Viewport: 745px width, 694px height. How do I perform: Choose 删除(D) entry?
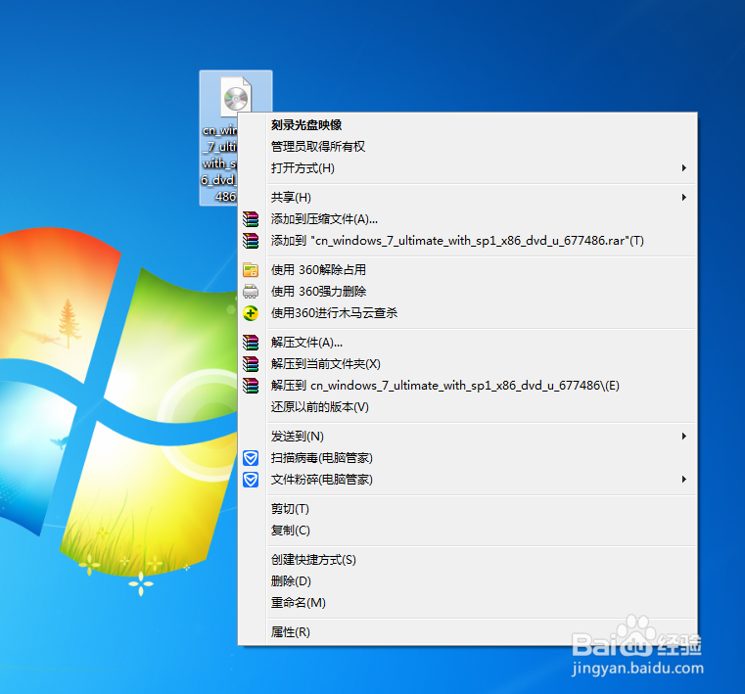467,581
